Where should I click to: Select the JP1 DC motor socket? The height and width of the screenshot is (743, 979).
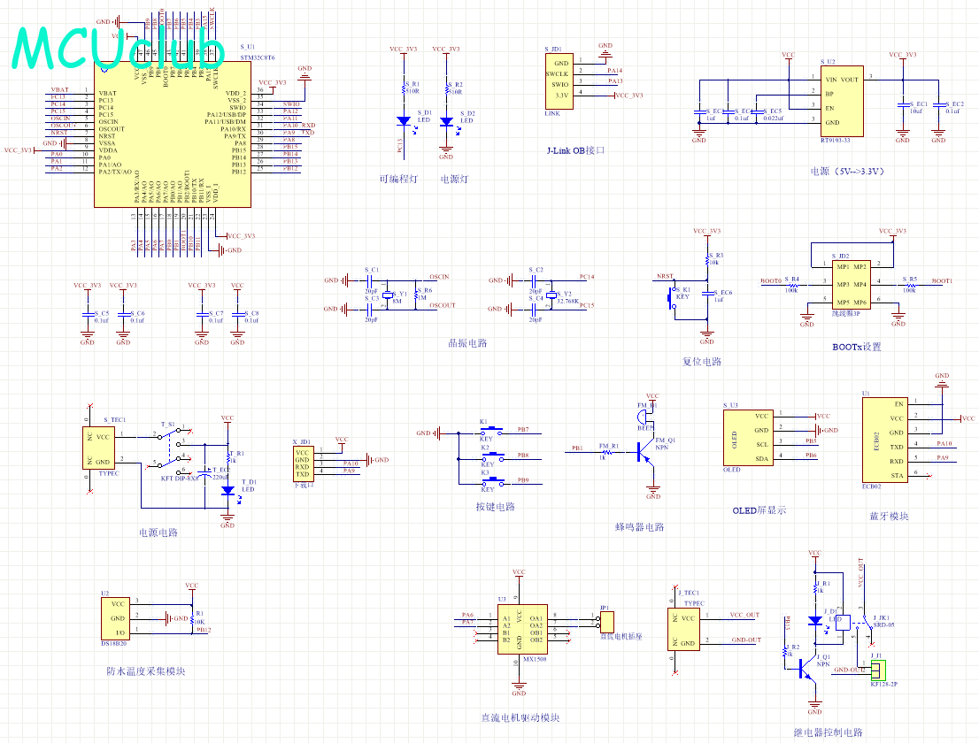(x=606, y=621)
